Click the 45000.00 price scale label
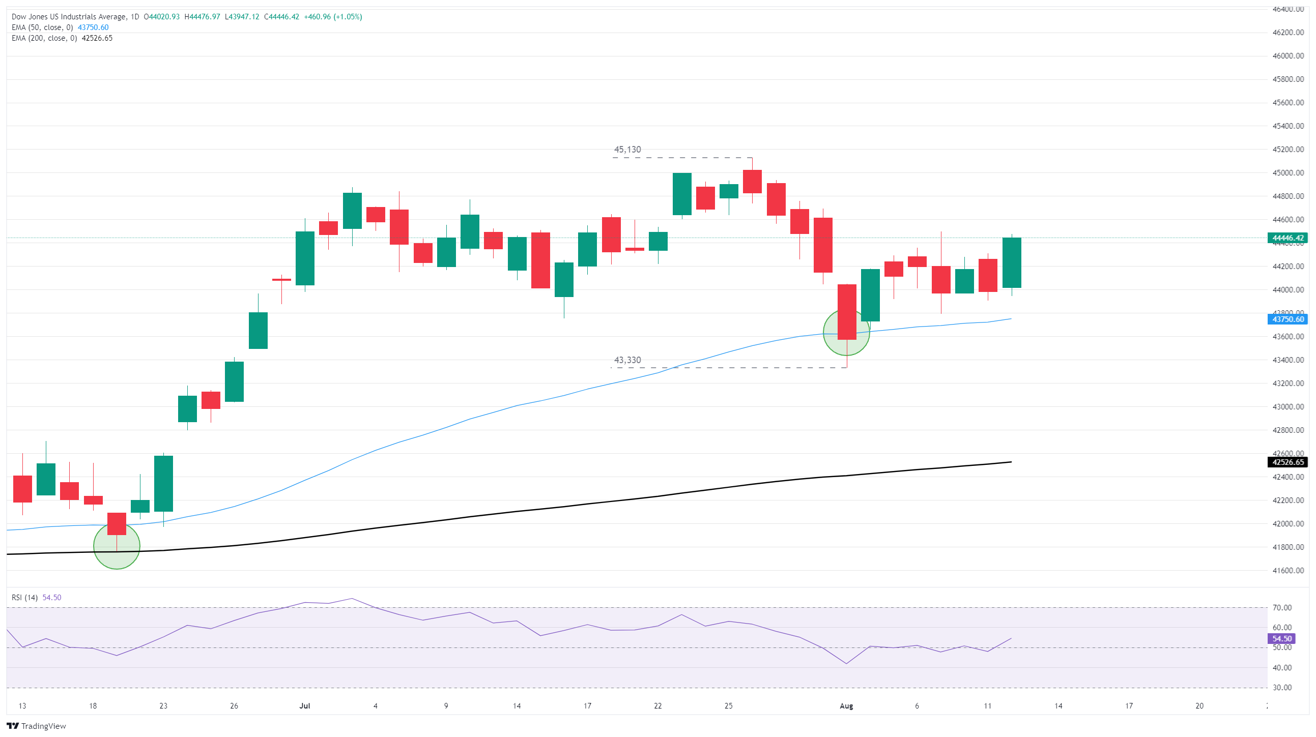The image size is (1316, 737). click(x=1288, y=173)
